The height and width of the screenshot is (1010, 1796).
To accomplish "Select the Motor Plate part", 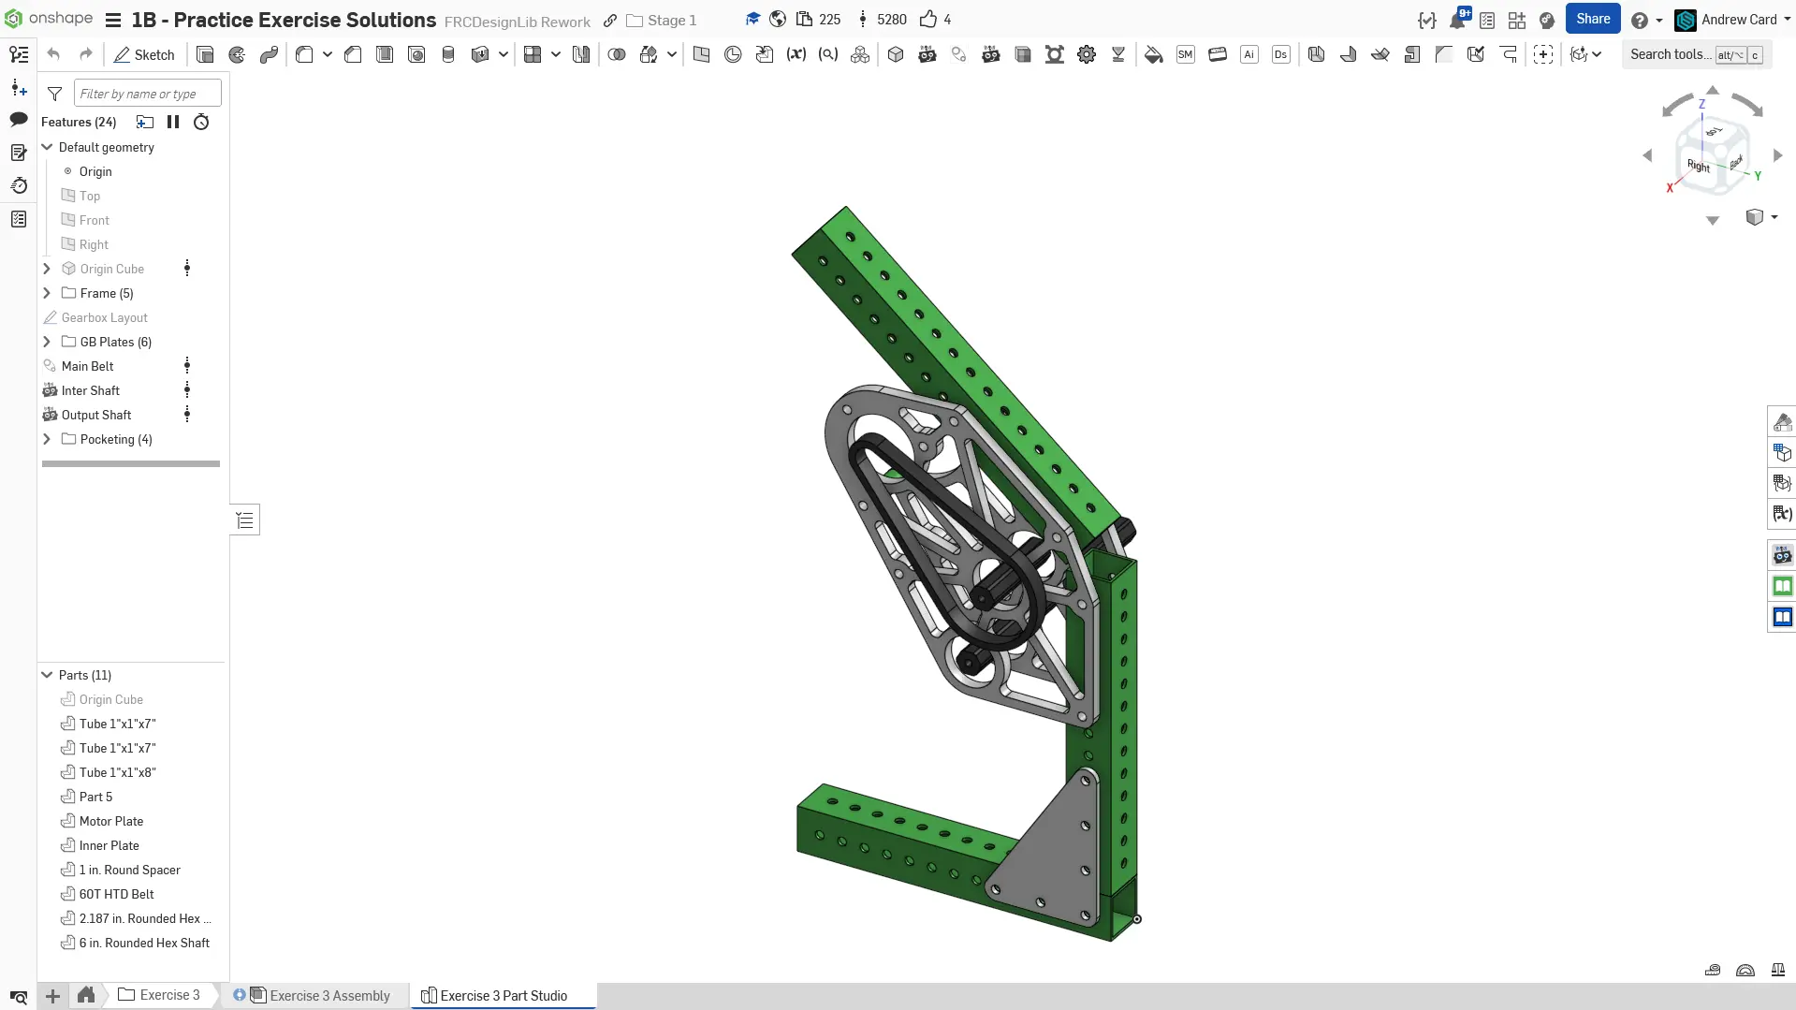I will [x=111, y=821].
